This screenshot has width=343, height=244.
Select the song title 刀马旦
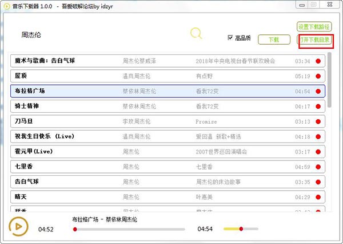click(x=23, y=121)
